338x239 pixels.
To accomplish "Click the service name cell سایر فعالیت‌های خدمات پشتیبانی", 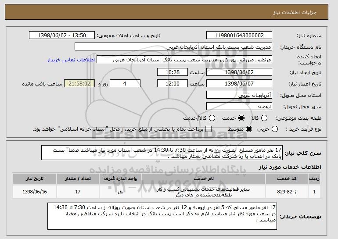I will (204, 192).
